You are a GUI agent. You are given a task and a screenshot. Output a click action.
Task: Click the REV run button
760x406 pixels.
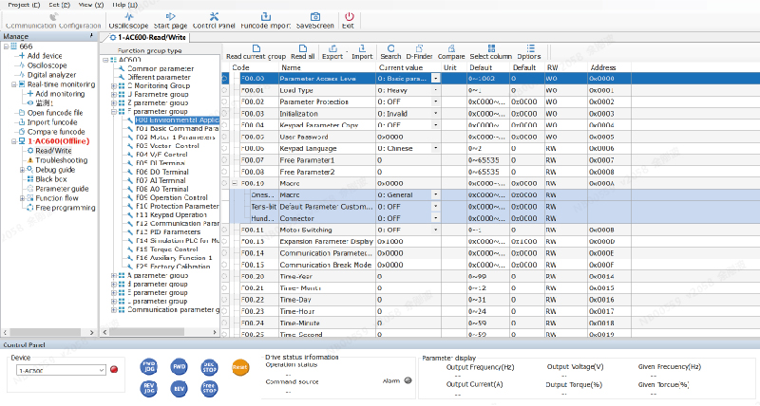click(179, 389)
